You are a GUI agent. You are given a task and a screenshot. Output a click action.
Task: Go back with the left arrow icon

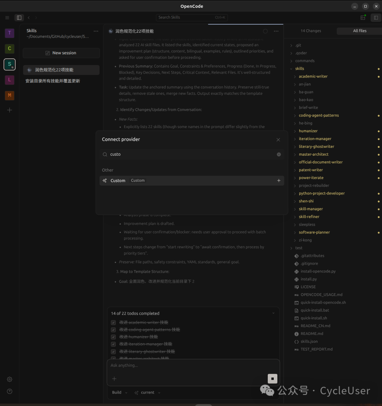(x=29, y=18)
